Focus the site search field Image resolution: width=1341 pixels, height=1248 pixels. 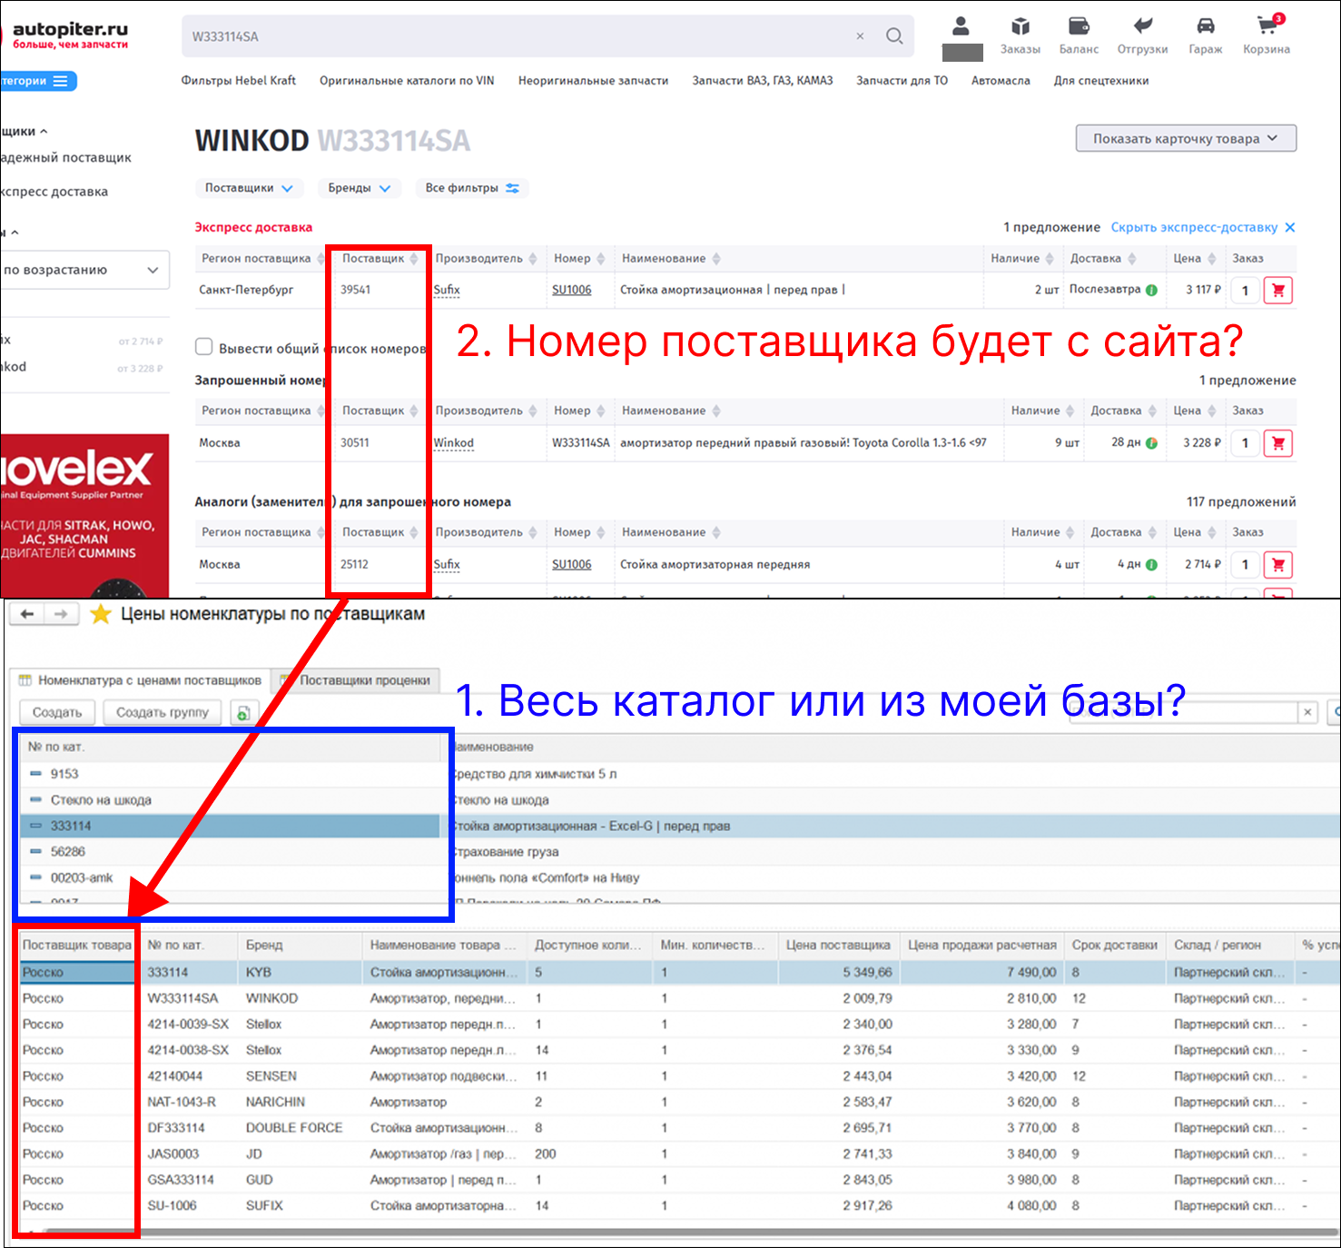click(518, 36)
